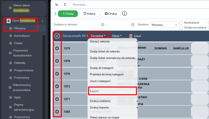Open the info circle icon
Image resolution: width=209 pixels, height=119 pixels.
(x=124, y=14)
